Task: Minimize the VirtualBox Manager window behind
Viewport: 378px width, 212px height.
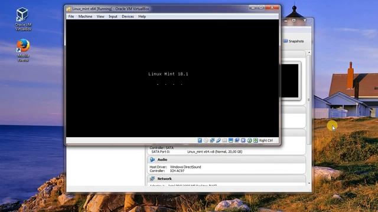Action: click(286, 21)
